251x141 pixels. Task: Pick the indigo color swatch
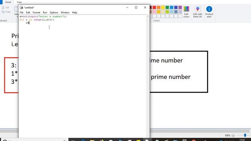176,7
